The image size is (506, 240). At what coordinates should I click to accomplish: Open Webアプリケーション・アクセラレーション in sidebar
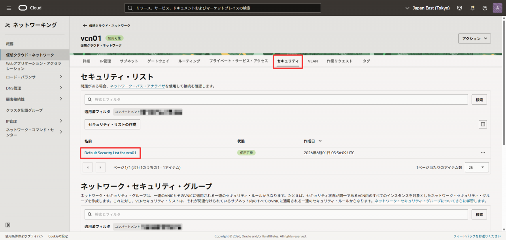(34, 66)
